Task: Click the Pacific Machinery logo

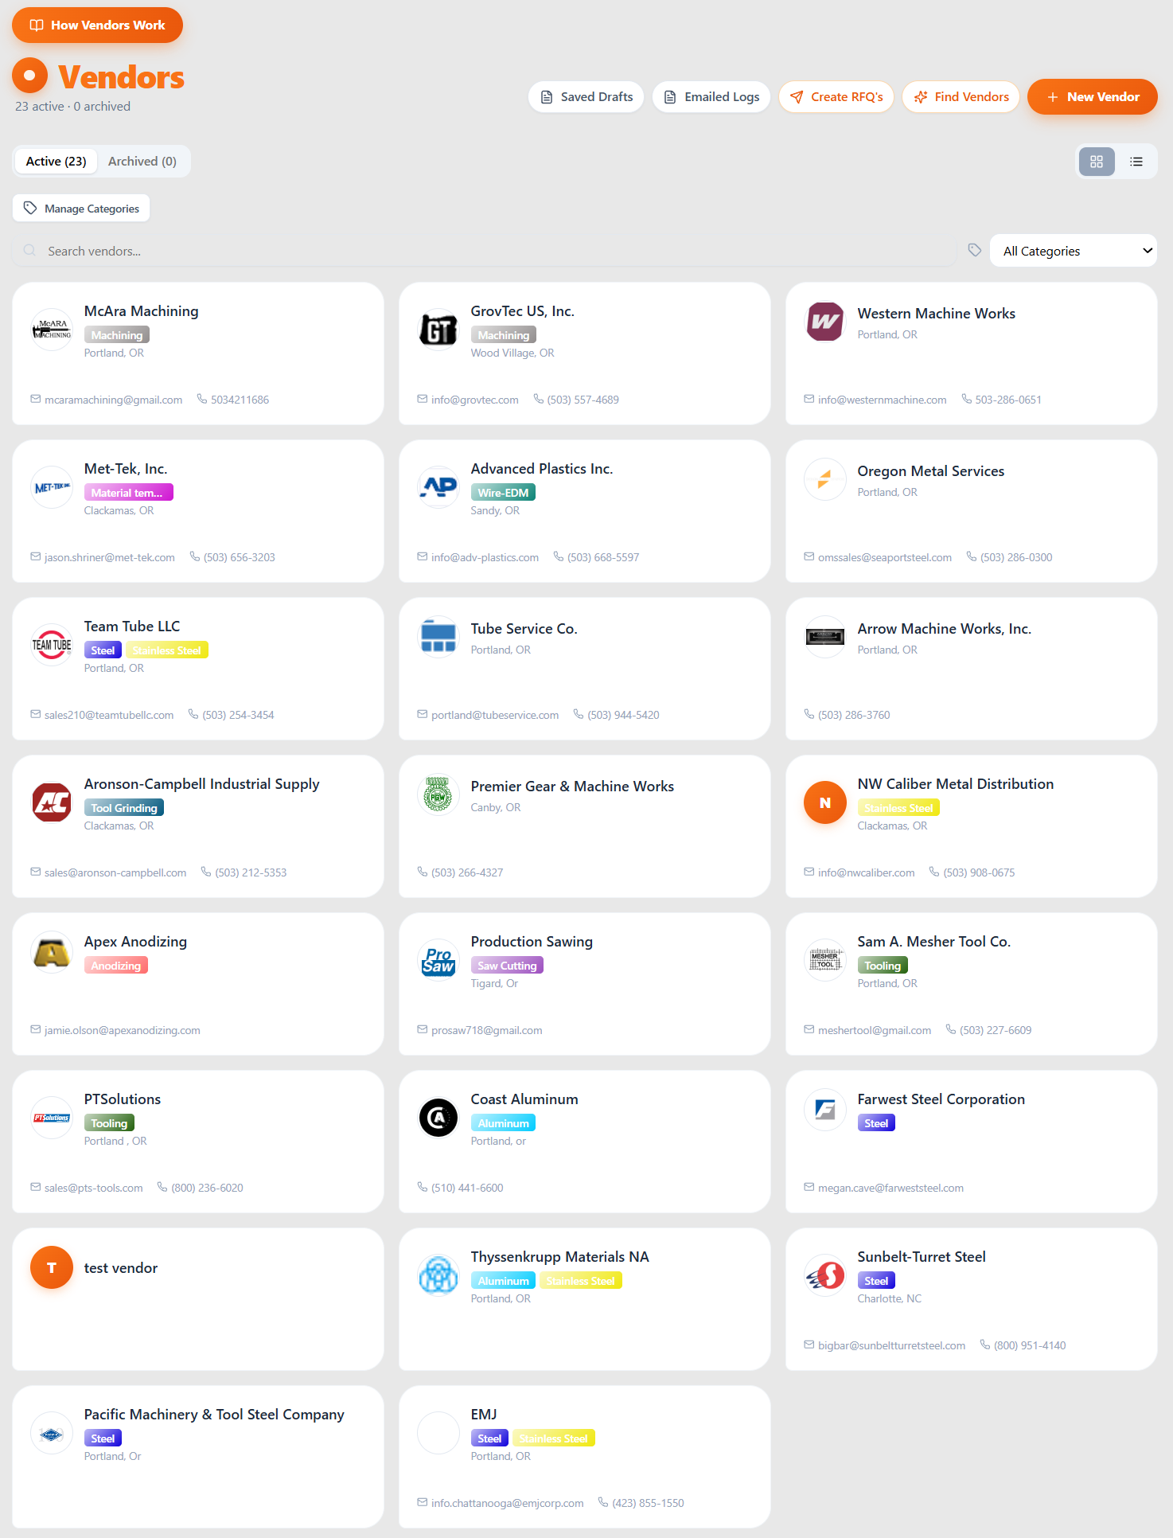Action: coord(52,1433)
